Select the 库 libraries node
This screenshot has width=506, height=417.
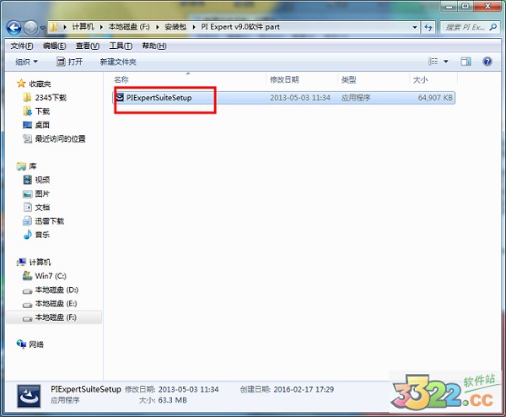[x=33, y=166]
